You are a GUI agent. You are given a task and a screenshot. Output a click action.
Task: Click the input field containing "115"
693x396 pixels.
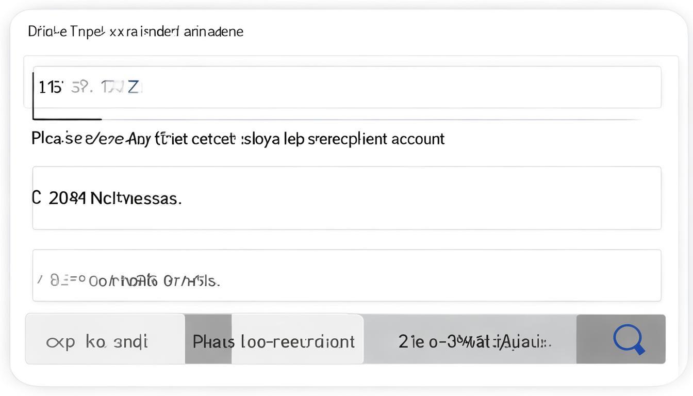(x=346, y=87)
